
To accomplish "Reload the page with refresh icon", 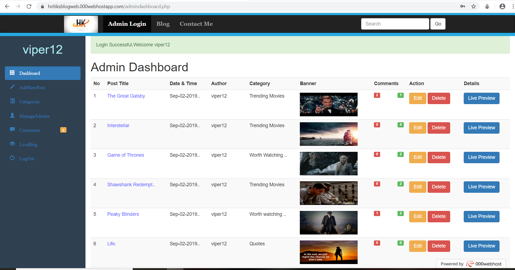I will tap(29, 6).
